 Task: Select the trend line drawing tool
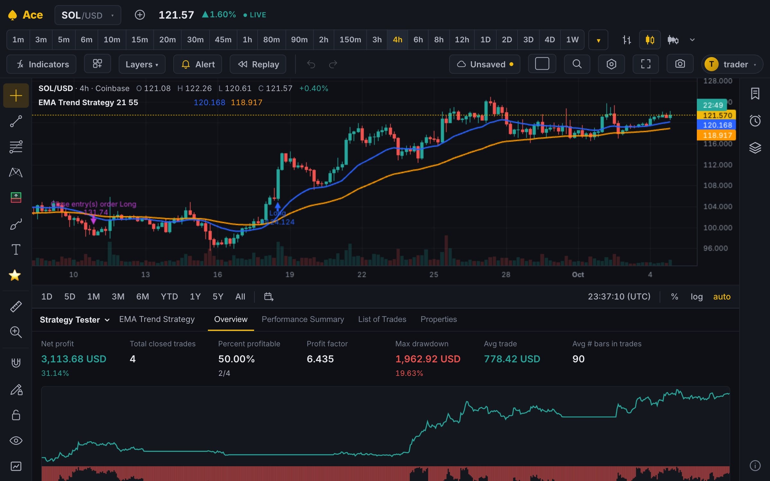click(16, 121)
